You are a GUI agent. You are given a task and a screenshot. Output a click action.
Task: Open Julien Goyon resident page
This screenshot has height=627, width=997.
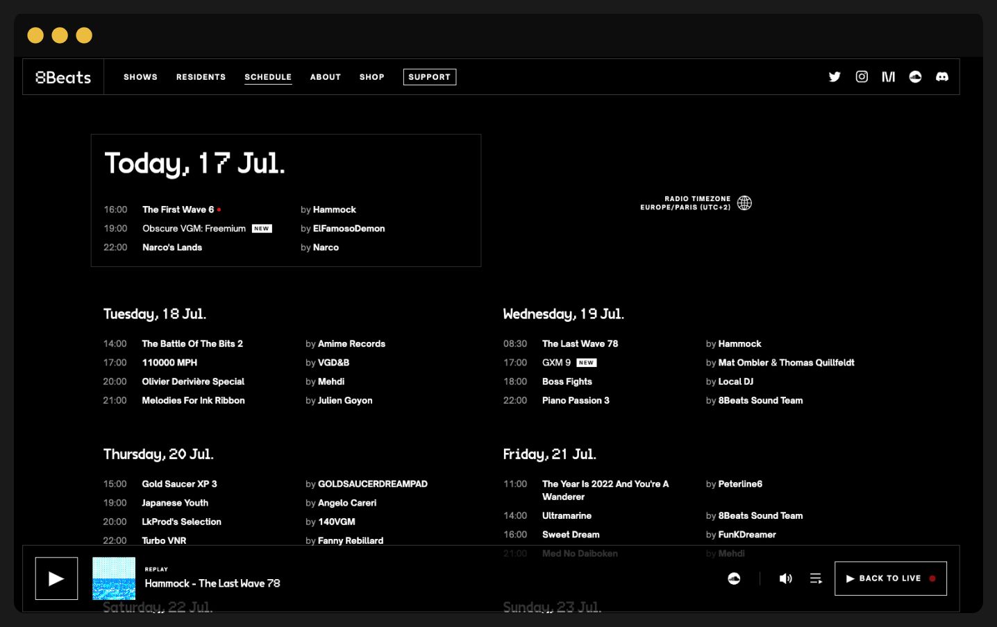(x=345, y=401)
